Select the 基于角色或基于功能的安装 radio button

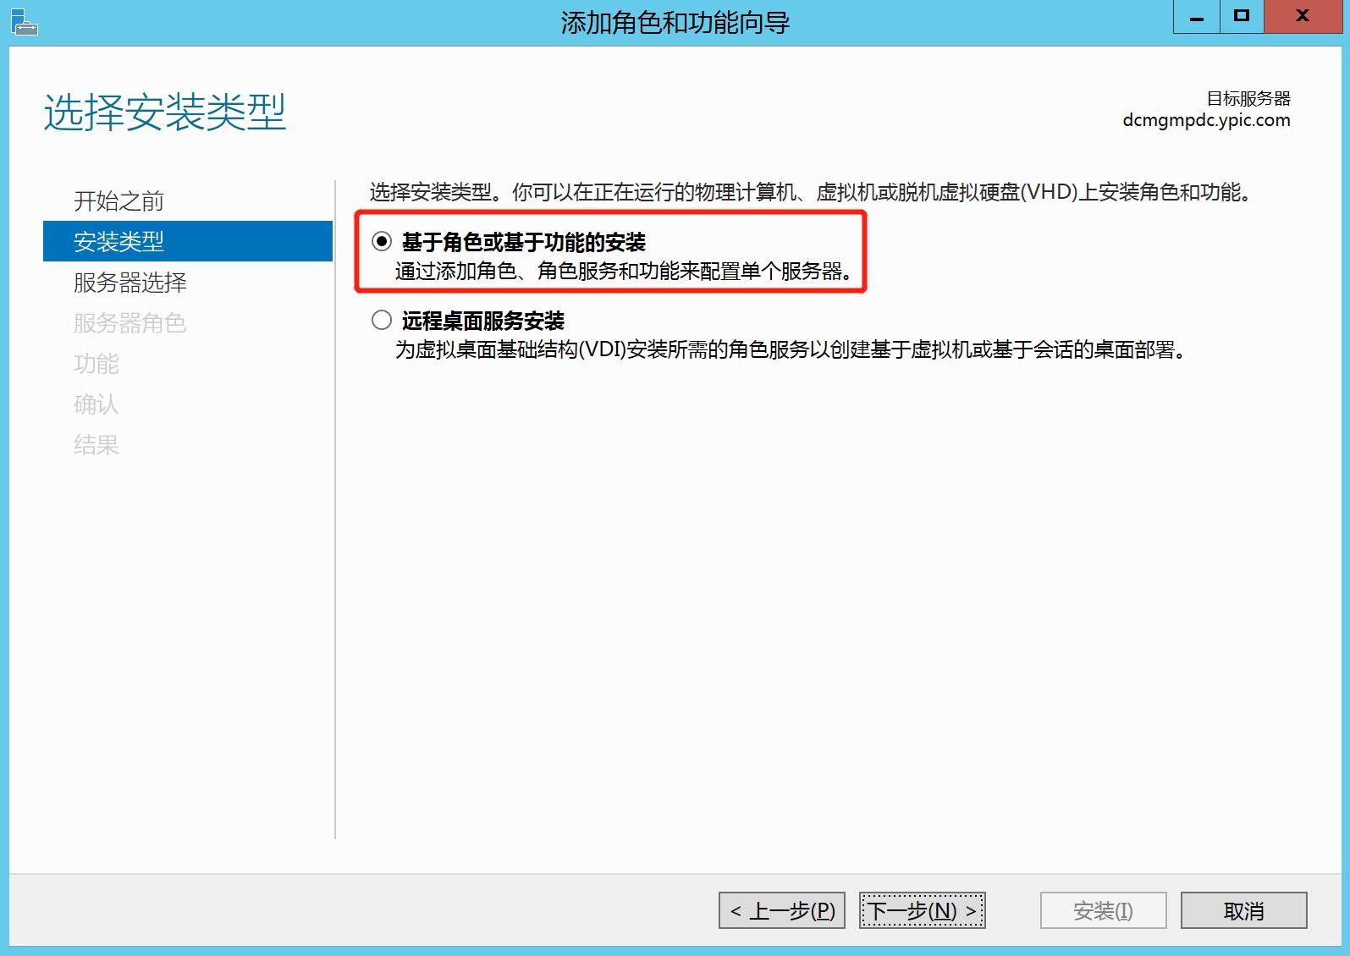[x=382, y=242]
